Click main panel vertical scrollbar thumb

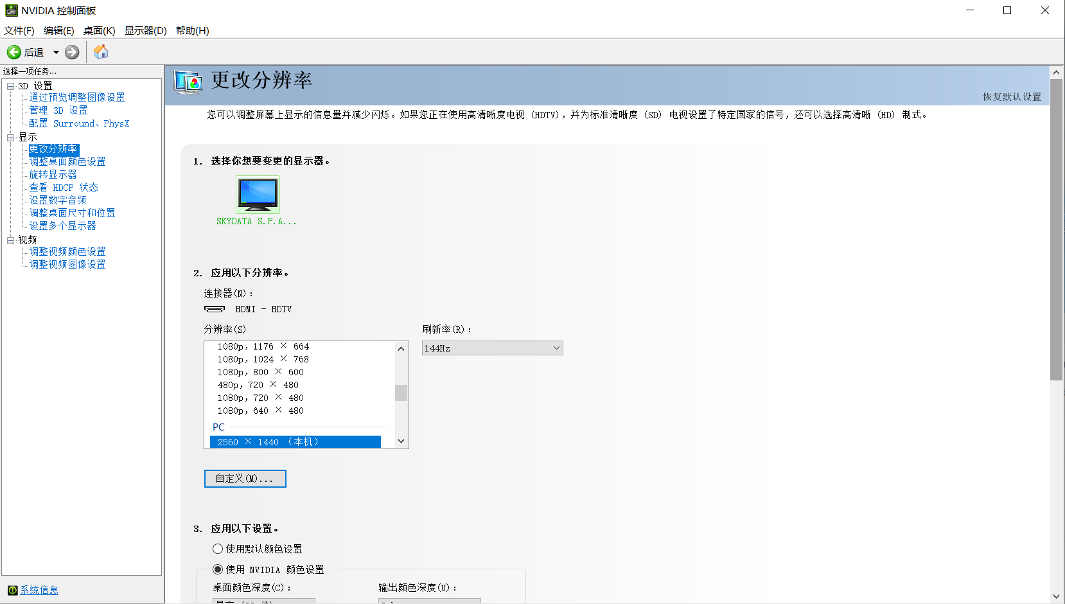click(1056, 229)
